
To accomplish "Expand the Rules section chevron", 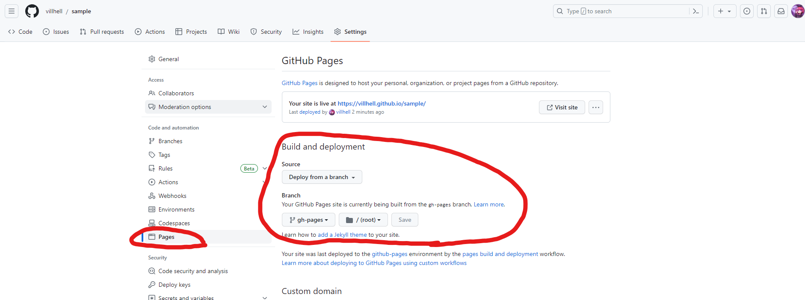I will [265, 168].
